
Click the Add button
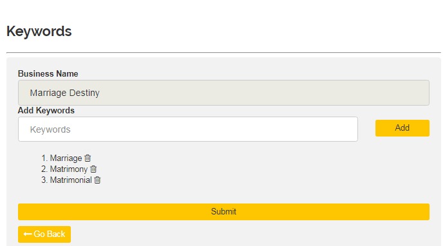402,128
